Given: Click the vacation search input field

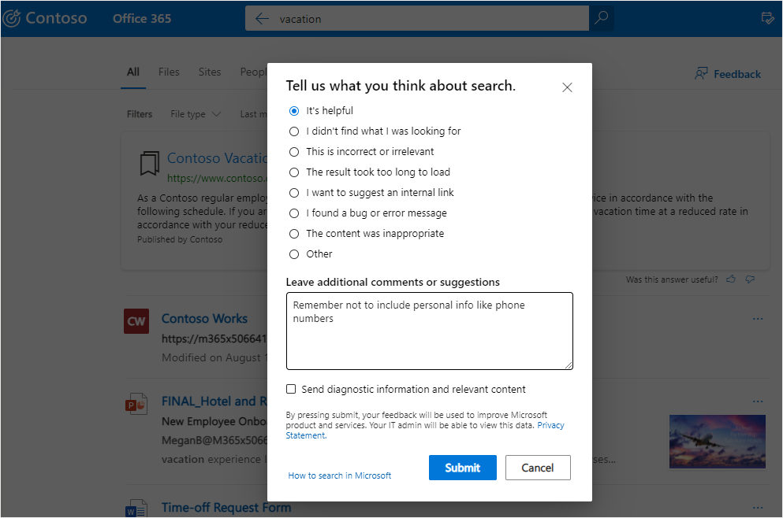Looking at the screenshot, I should pyautogui.click(x=417, y=19).
